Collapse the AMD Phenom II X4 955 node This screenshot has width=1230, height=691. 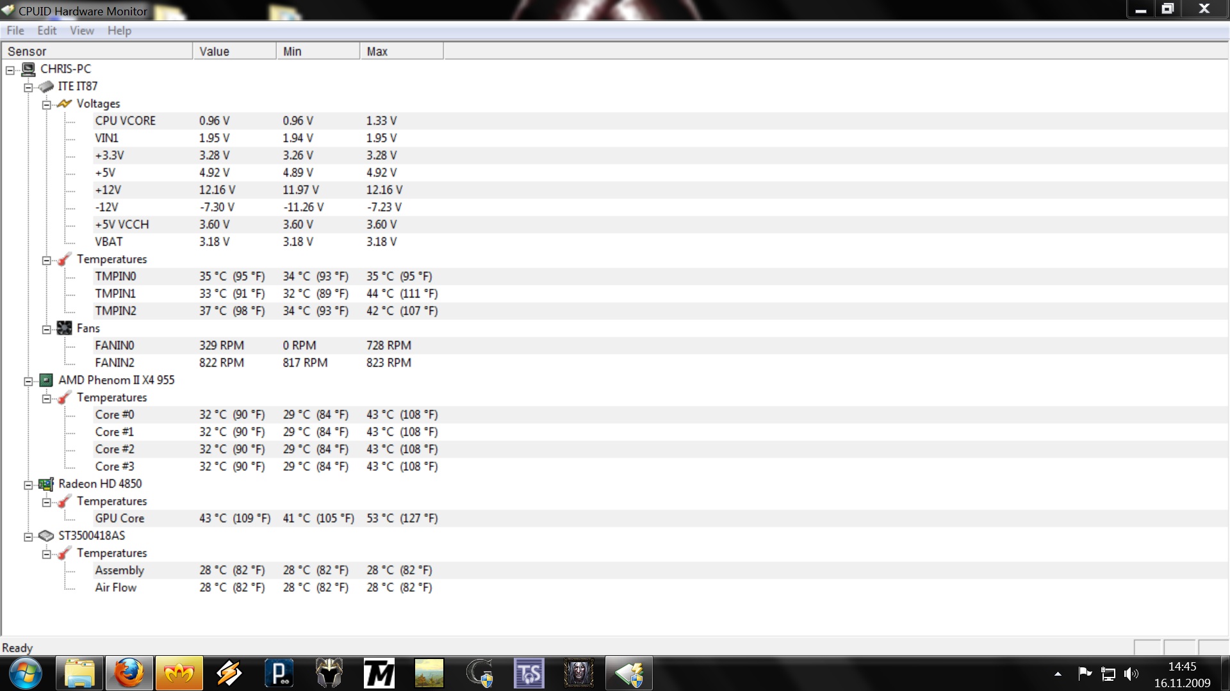[x=28, y=381]
